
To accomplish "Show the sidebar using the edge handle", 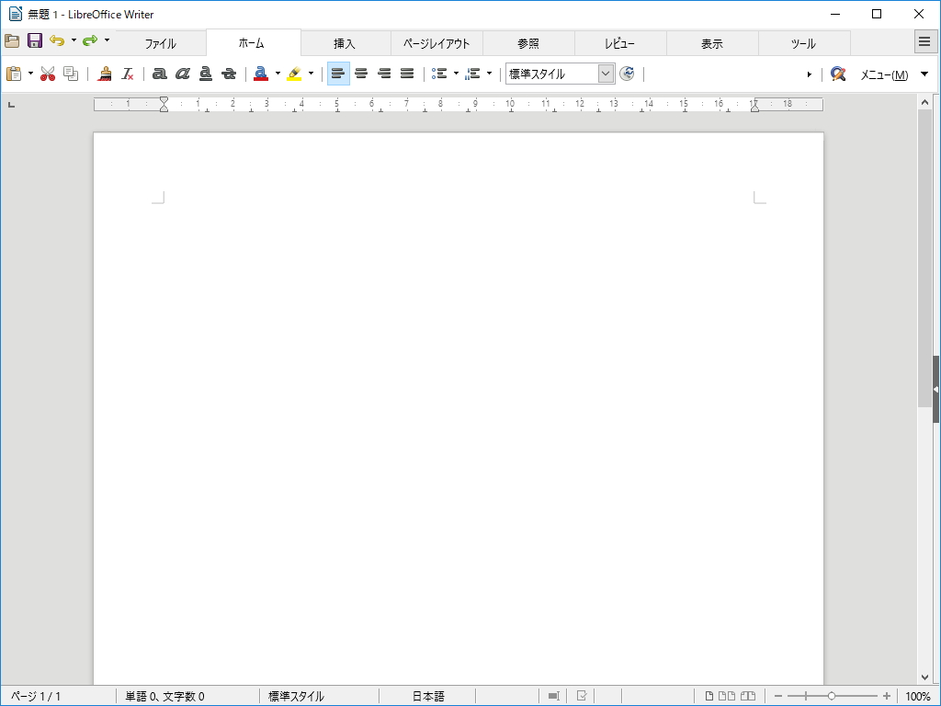I will (x=936, y=389).
